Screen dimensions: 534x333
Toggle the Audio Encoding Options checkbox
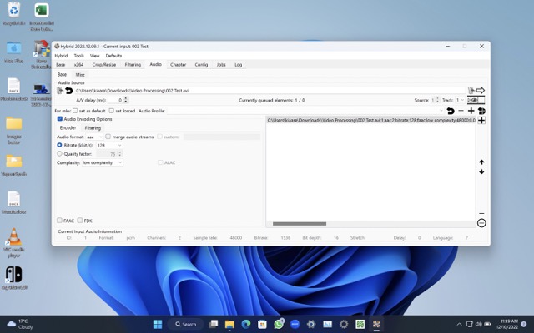coord(60,119)
